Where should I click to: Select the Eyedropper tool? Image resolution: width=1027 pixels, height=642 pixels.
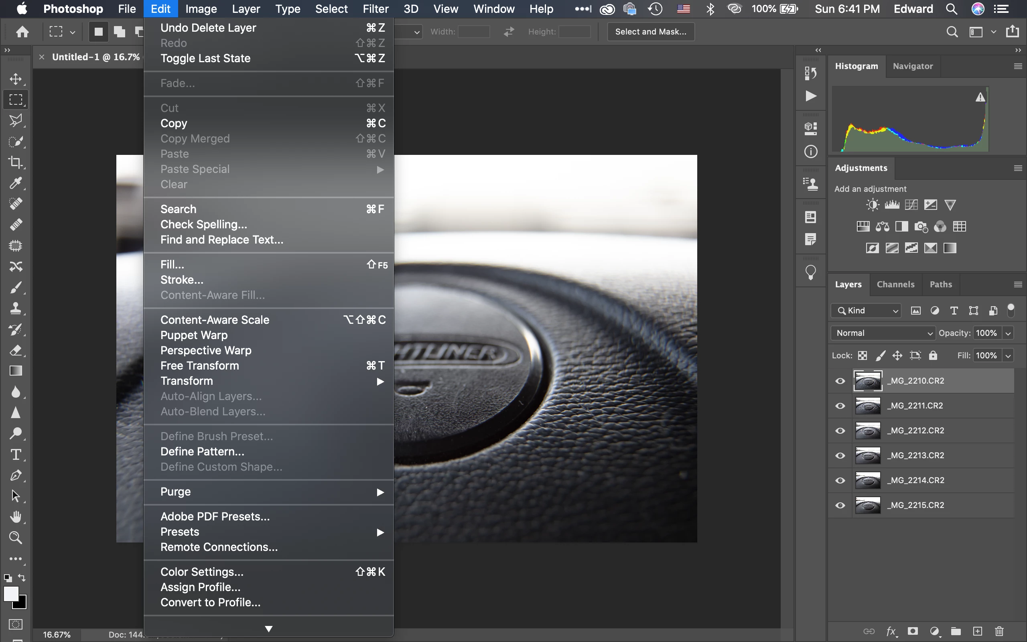[x=16, y=183]
